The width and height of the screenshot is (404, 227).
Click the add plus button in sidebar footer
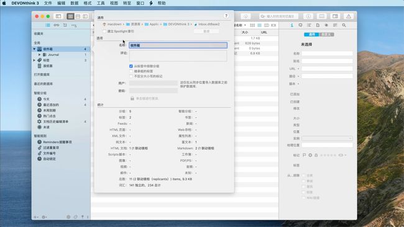35,217
